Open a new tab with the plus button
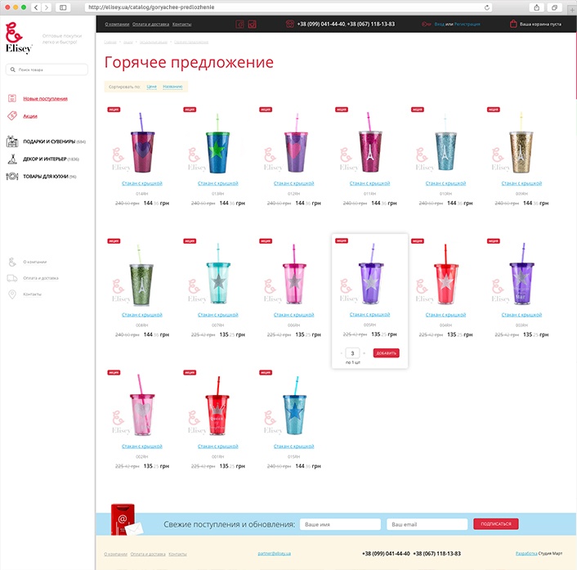The height and width of the screenshot is (570, 577). (x=572, y=10)
